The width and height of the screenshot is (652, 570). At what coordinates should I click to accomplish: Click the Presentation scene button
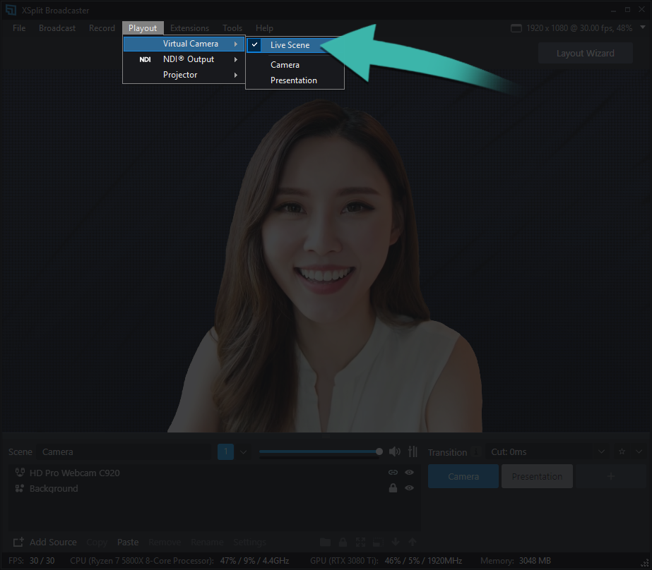(x=537, y=475)
